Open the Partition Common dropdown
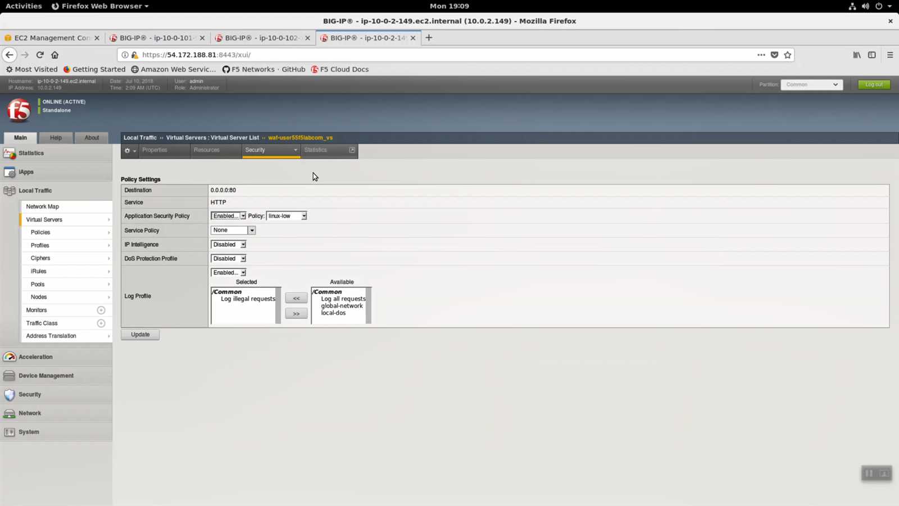The image size is (899, 506). (811, 84)
